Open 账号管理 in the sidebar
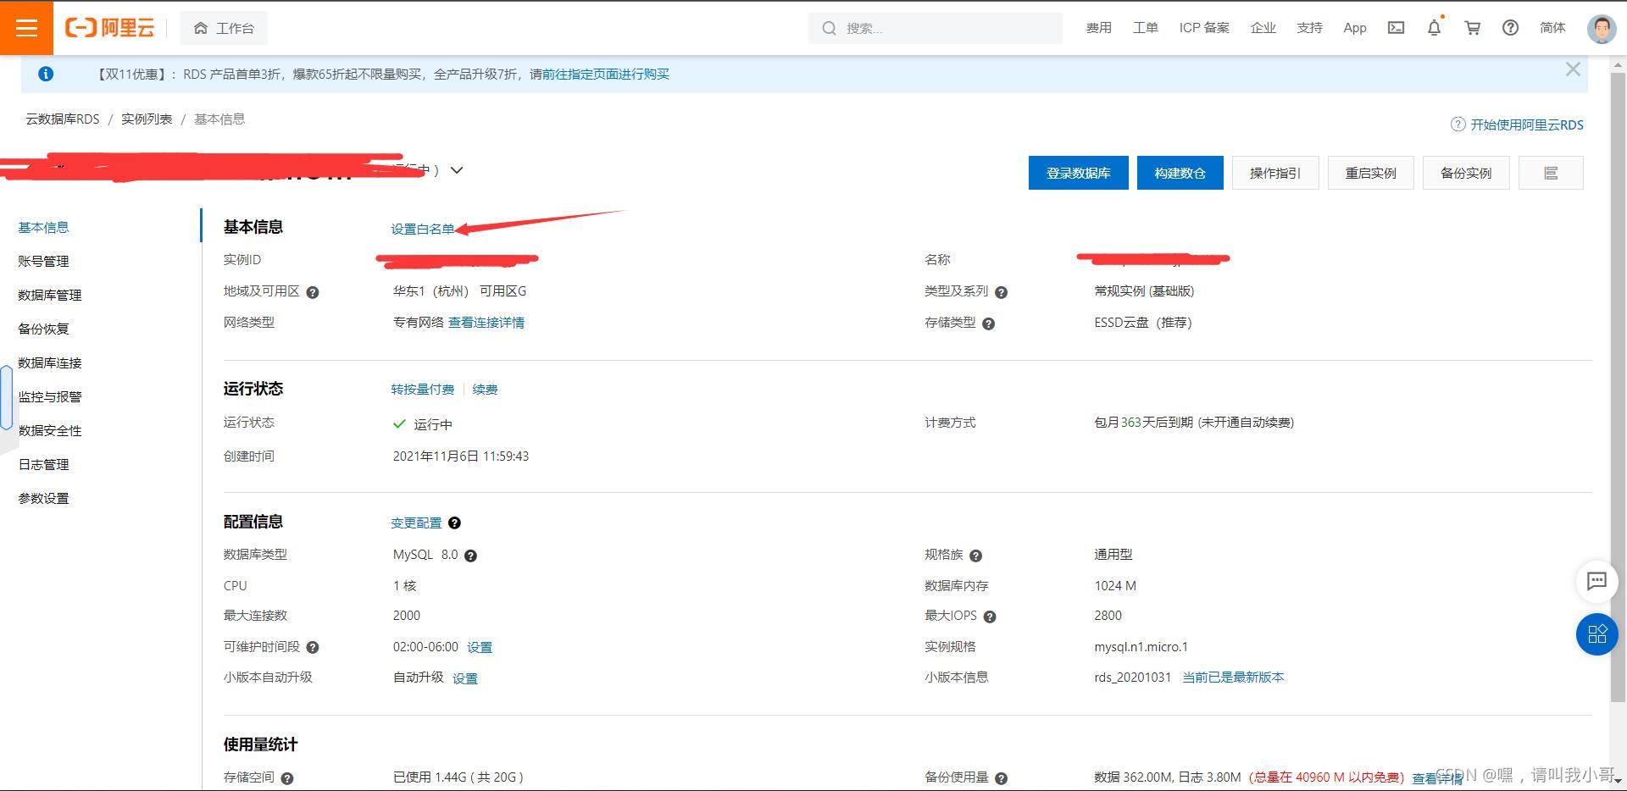The height and width of the screenshot is (791, 1627). tap(43, 261)
